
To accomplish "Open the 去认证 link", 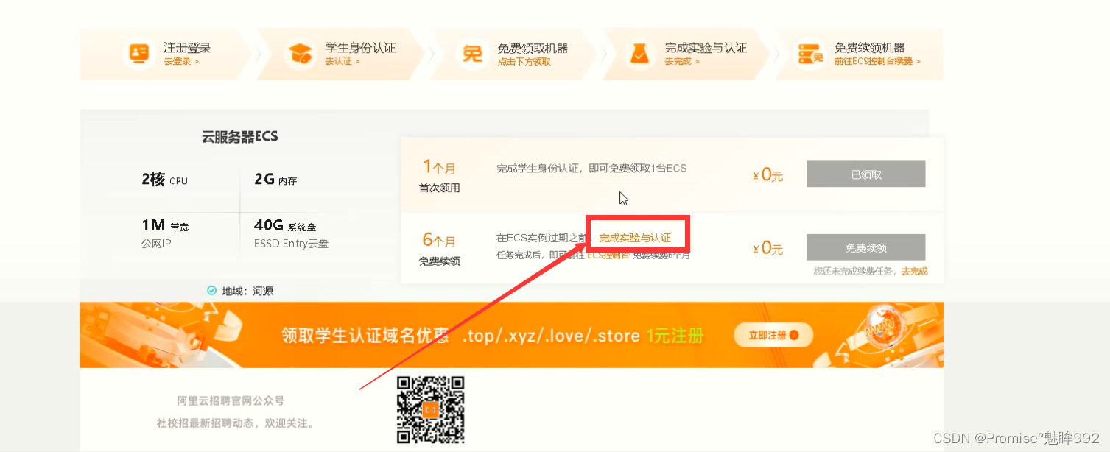I will click(343, 62).
